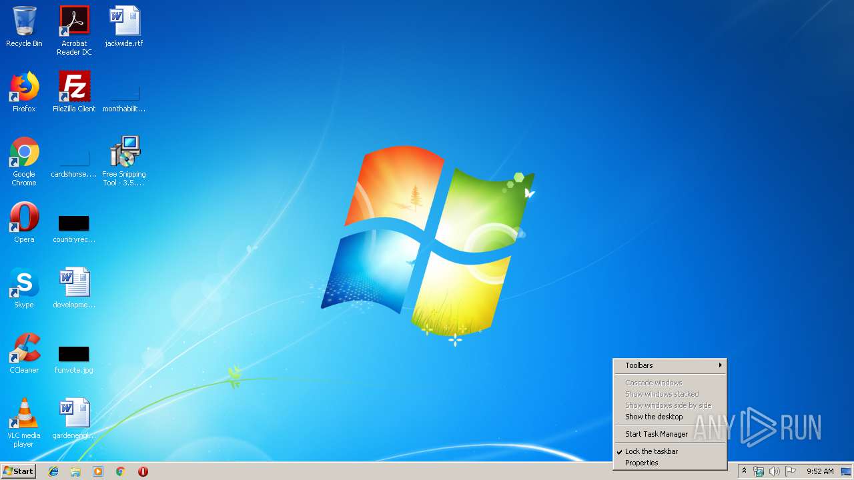Open the Action Center flag icon
Image resolution: width=854 pixels, height=480 pixels.
click(791, 471)
